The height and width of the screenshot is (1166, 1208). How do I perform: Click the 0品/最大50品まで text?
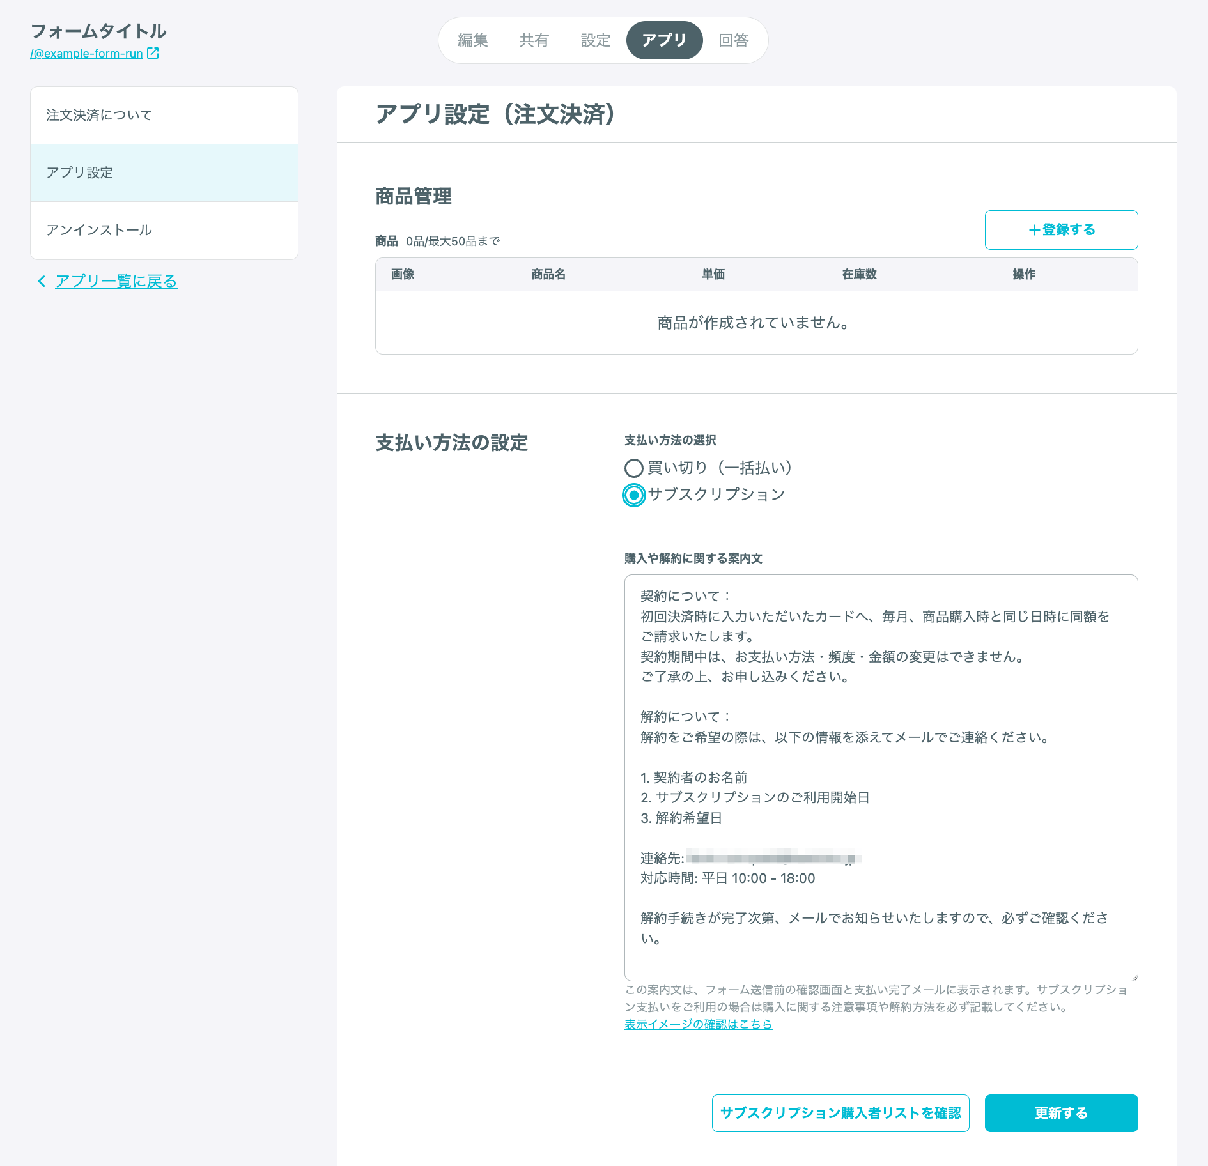click(453, 242)
